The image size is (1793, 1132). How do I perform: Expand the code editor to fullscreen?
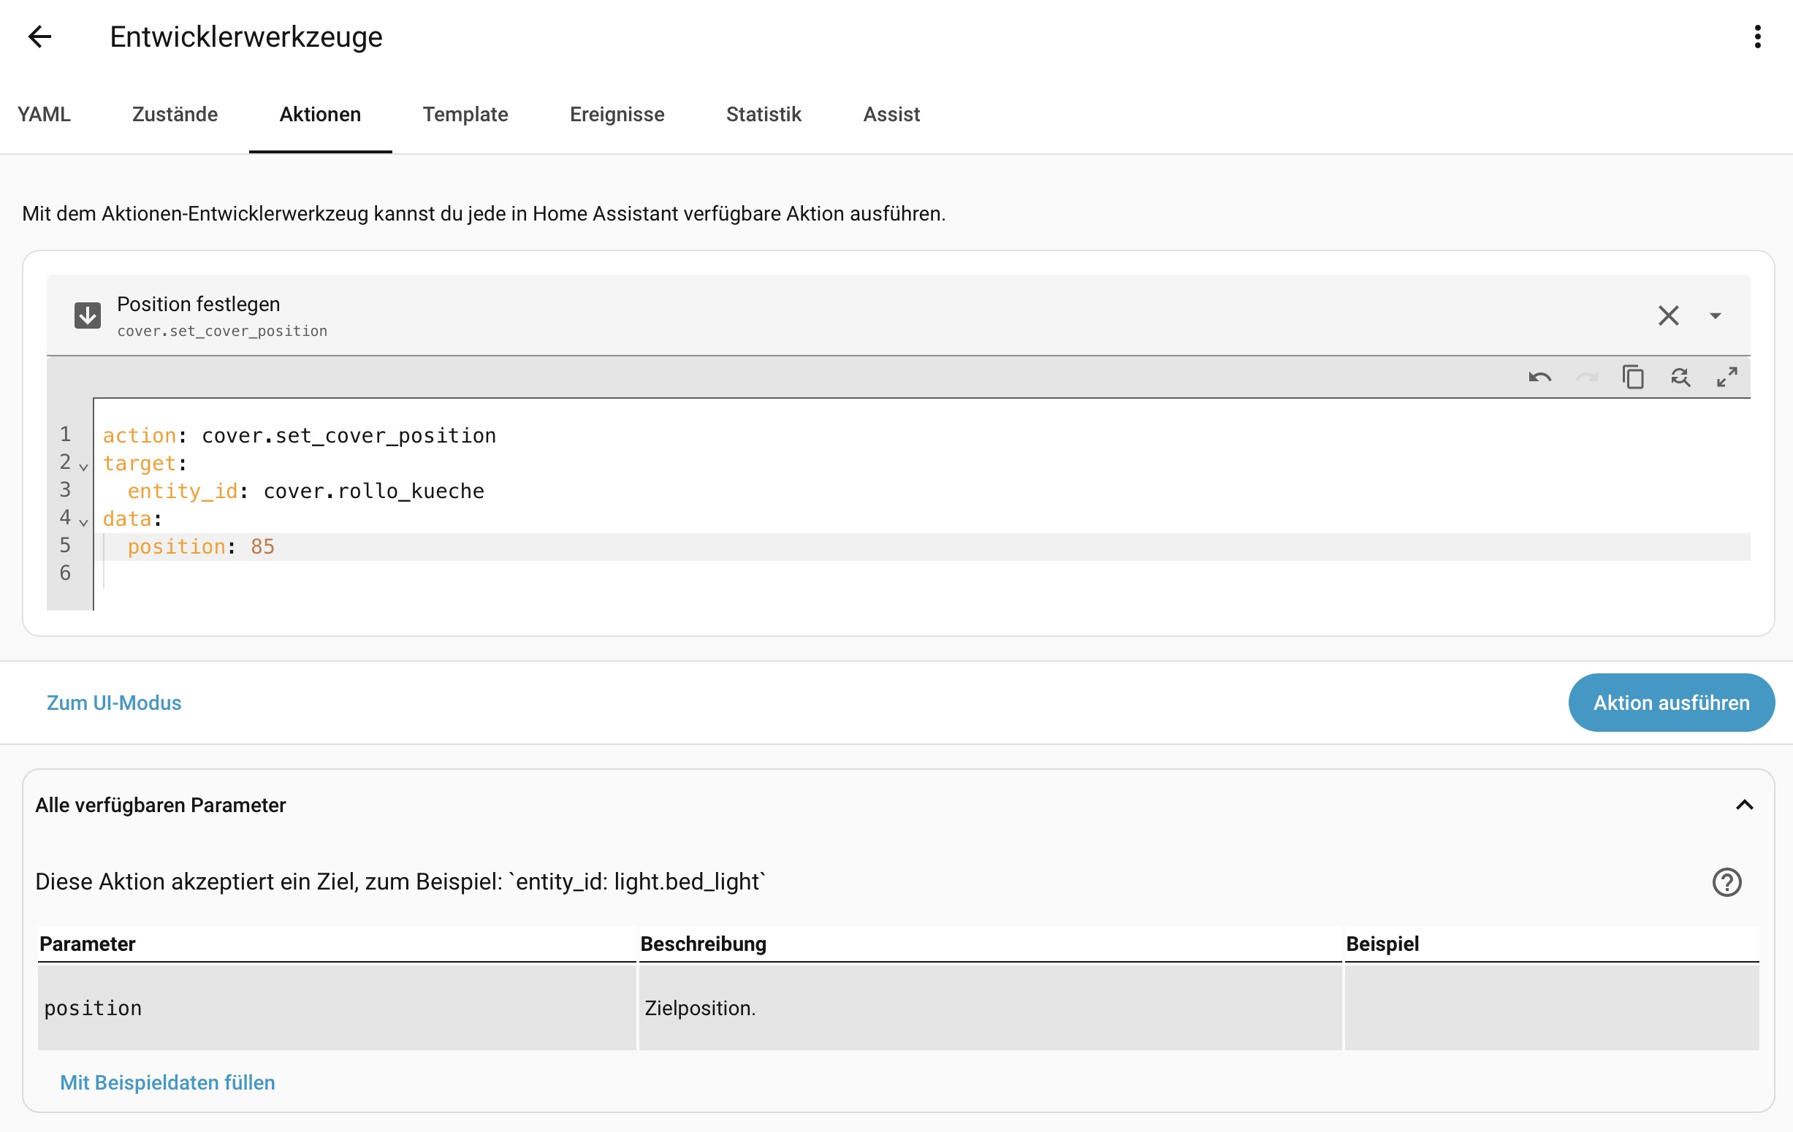pyautogui.click(x=1727, y=378)
